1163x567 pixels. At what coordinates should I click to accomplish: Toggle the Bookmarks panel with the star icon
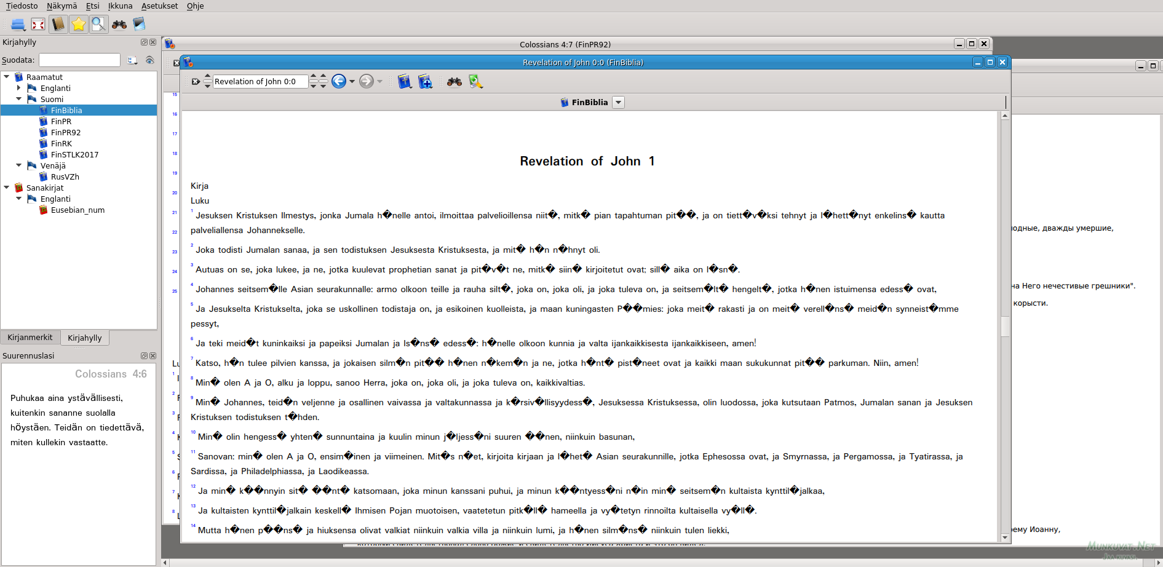point(79,25)
